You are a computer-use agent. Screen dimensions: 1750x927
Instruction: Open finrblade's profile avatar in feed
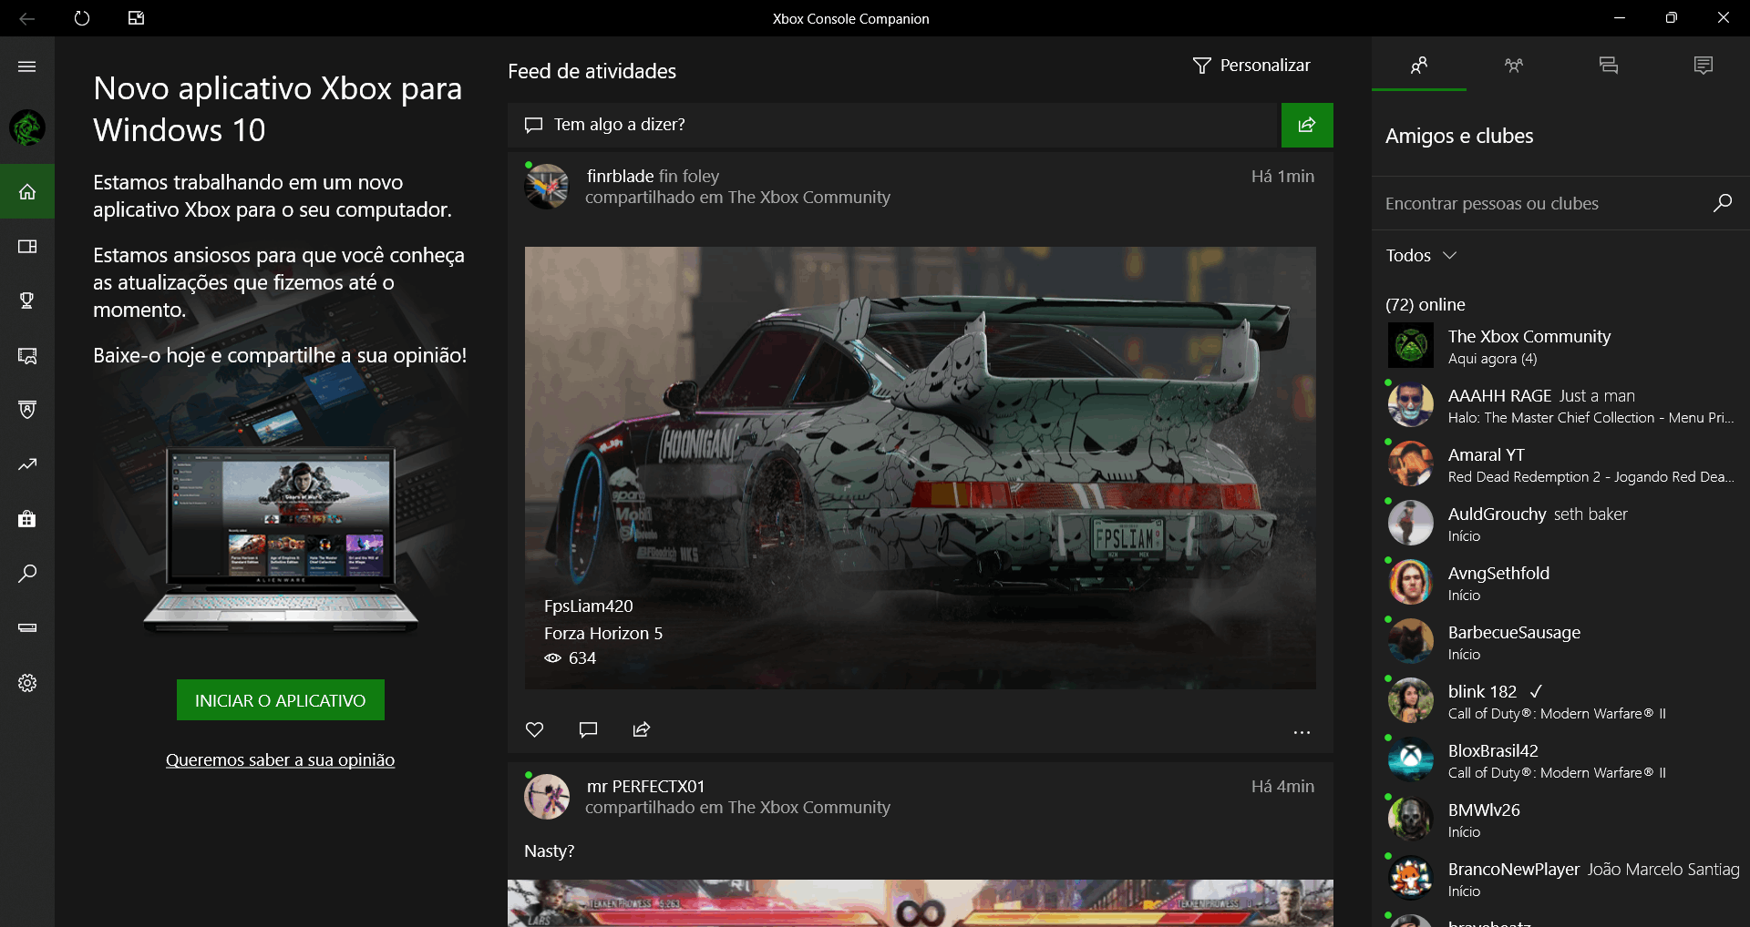547,187
